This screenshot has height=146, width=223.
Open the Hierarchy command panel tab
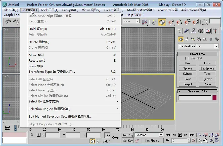pos(194,31)
